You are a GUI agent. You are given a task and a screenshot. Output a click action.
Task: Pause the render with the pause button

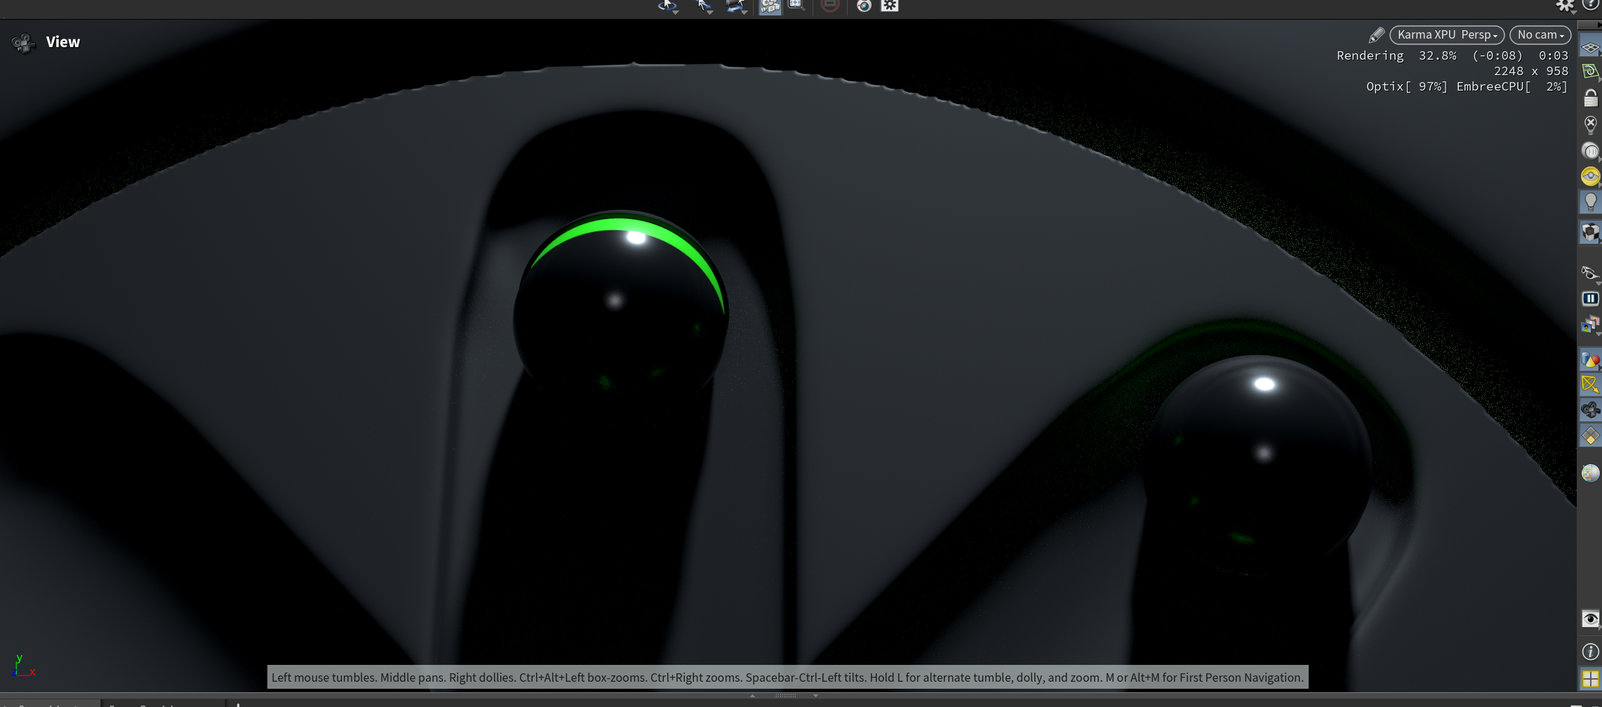pyautogui.click(x=1590, y=299)
